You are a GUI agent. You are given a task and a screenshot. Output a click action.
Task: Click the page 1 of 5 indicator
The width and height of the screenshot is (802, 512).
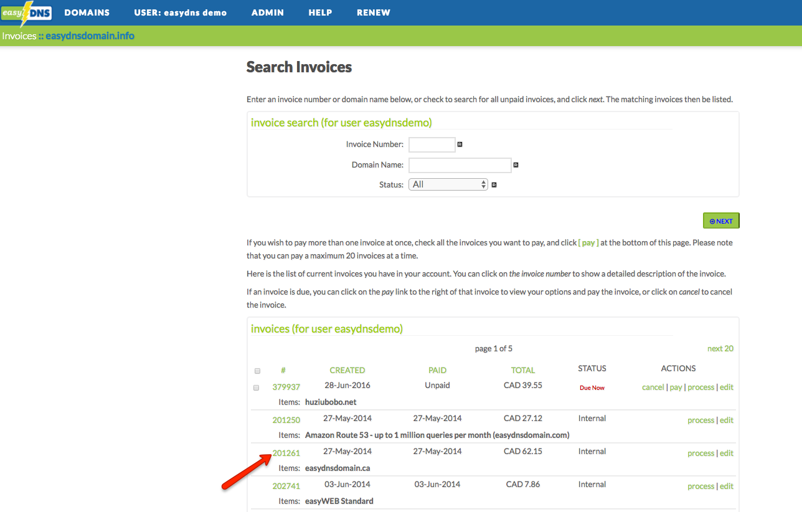tap(494, 348)
